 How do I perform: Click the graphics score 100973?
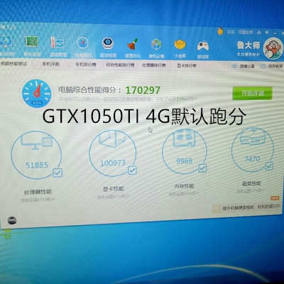point(113,163)
